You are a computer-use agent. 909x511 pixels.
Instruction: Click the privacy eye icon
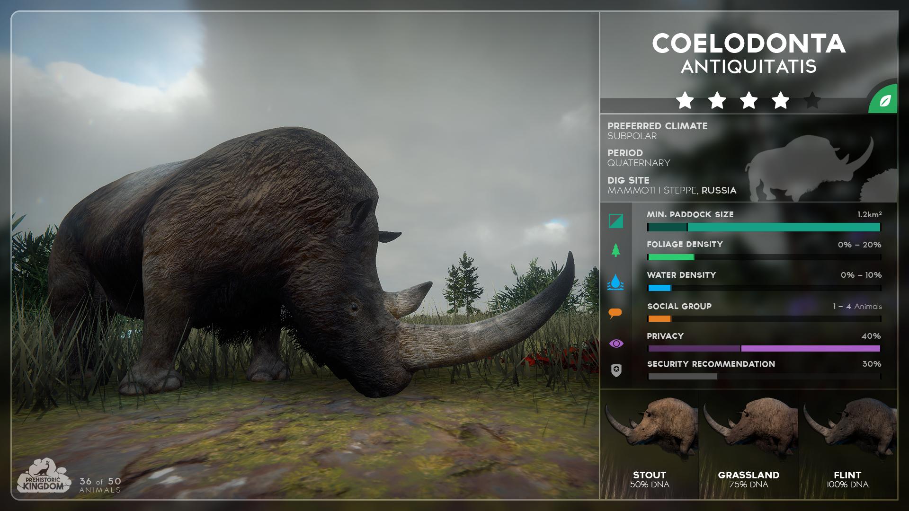point(616,344)
